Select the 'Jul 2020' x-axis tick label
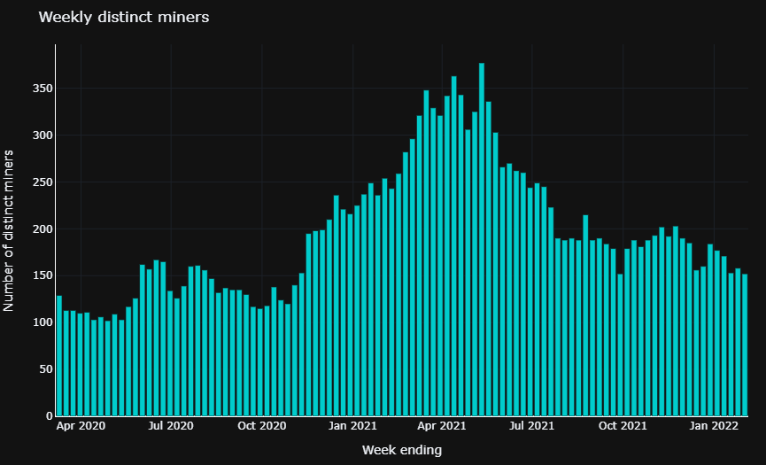The image size is (766, 465). (x=171, y=426)
